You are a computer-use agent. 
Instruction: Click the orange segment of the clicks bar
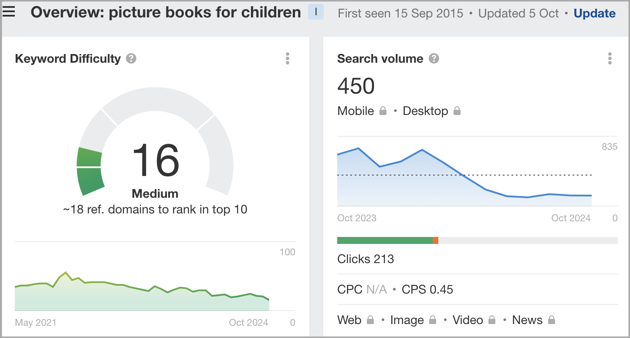436,240
